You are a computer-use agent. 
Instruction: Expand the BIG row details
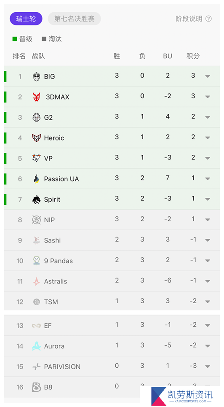tap(208, 76)
